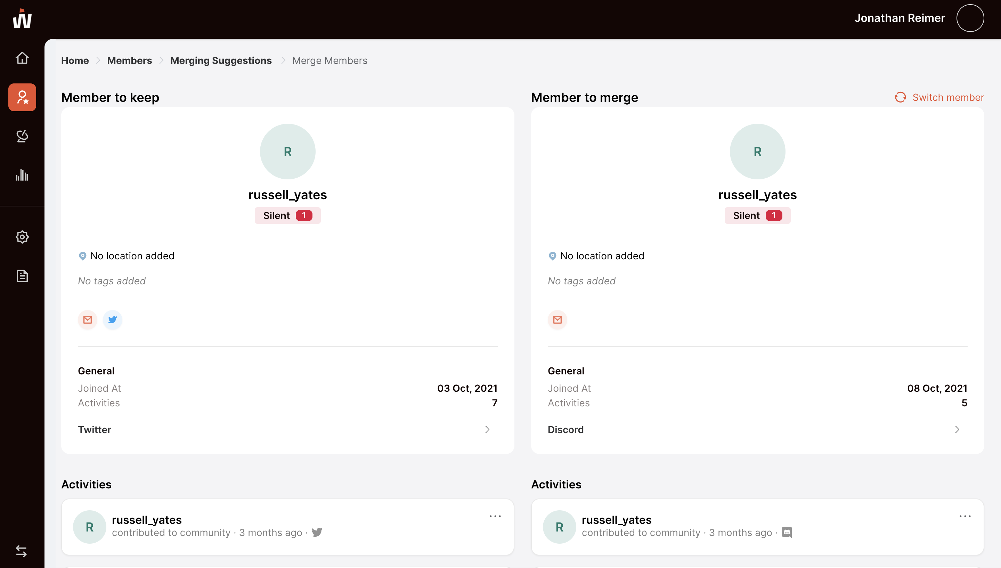
Task: Click the swap arrows icon at sidebar bottom
Action: click(x=22, y=551)
